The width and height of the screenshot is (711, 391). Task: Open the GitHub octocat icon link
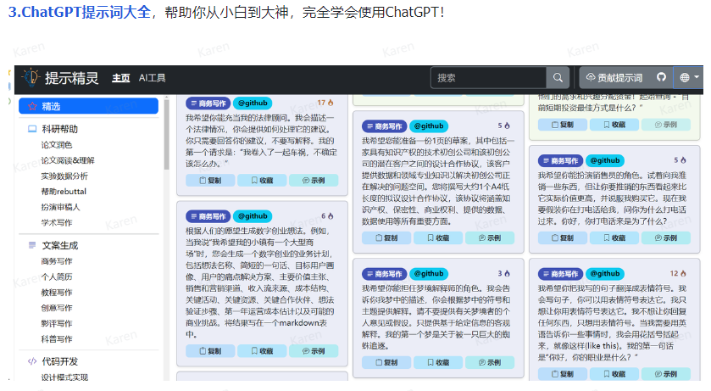[x=661, y=77]
